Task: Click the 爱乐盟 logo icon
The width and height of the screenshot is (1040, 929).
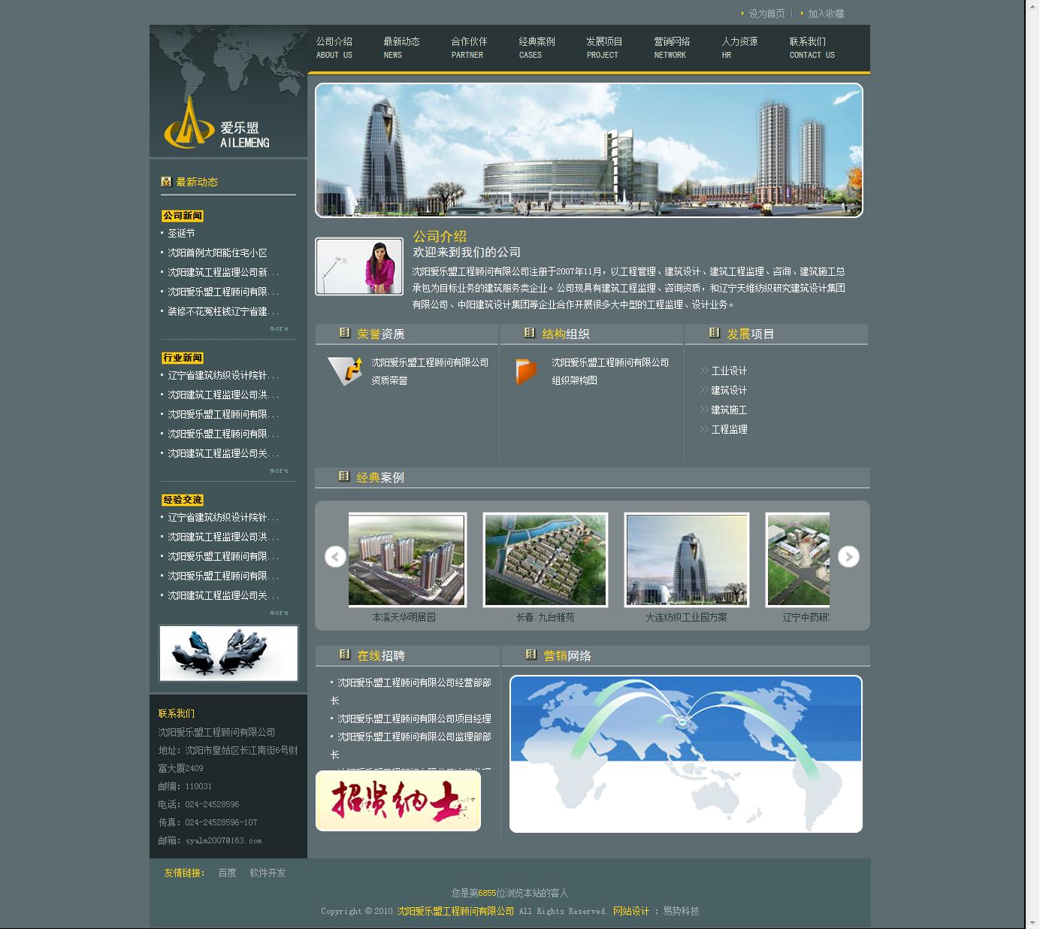Action: tap(188, 129)
